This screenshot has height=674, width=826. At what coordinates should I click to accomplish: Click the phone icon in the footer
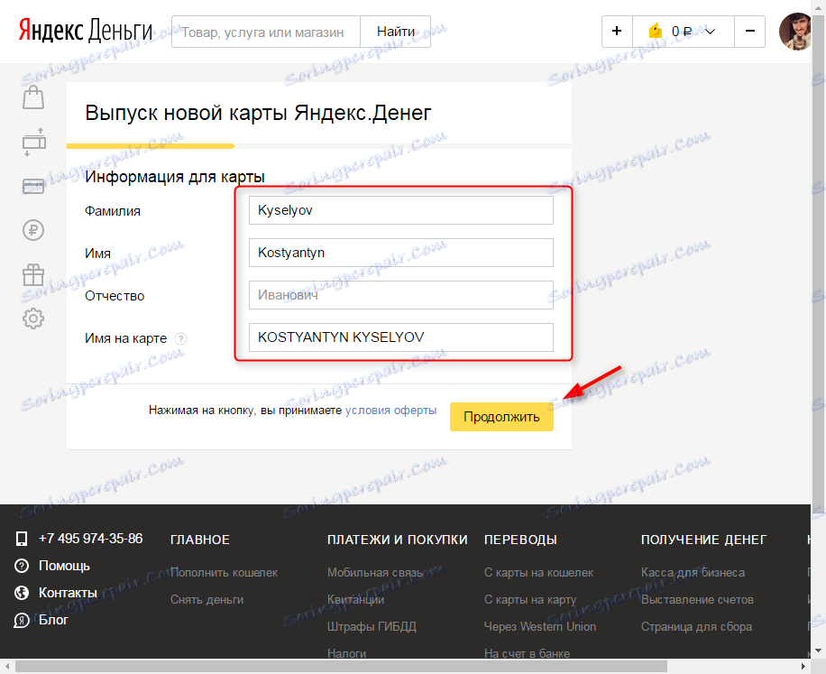(22, 539)
